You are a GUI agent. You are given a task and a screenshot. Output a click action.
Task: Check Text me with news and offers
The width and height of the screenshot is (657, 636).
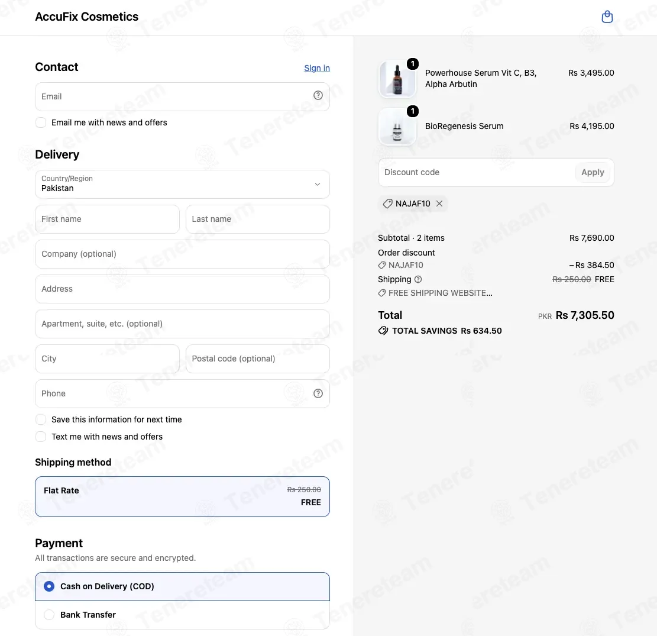[x=41, y=437]
